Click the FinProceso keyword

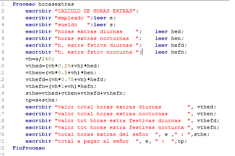tap(29, 148)
